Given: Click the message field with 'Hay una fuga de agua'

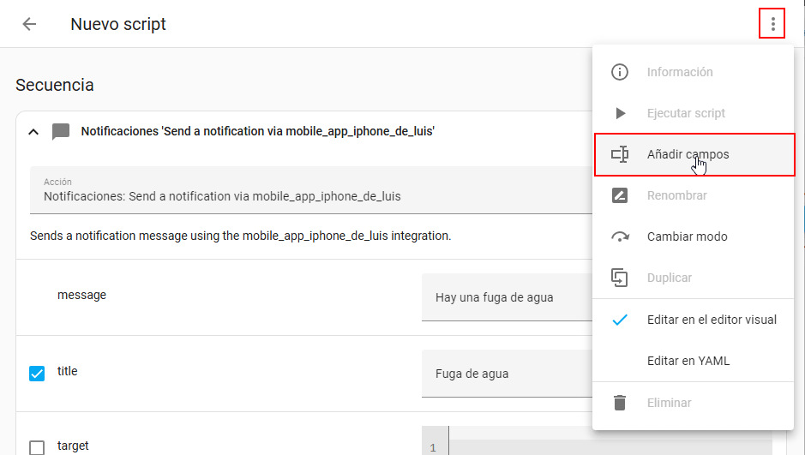Looking at the screenshot, I should 506,298.
